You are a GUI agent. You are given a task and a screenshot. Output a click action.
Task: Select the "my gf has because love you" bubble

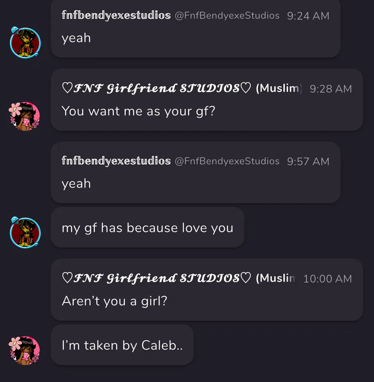point(148,228)
